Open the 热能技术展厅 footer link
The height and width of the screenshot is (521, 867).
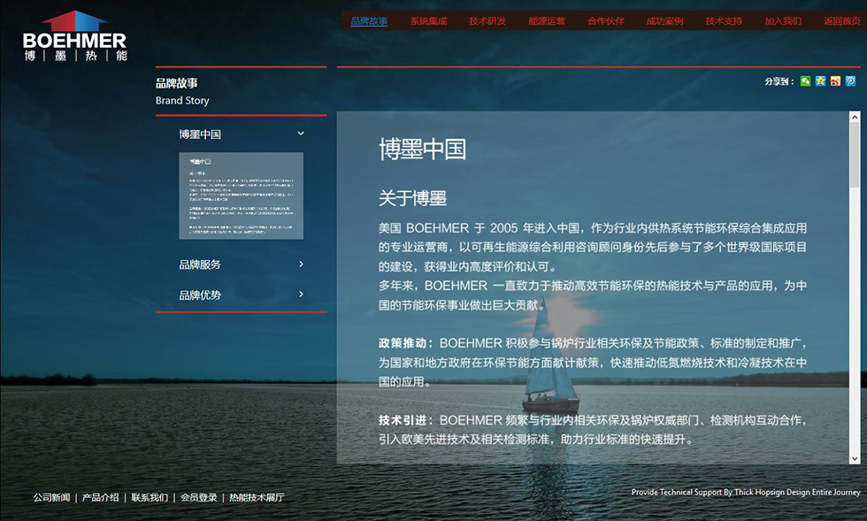coord(257,497)
